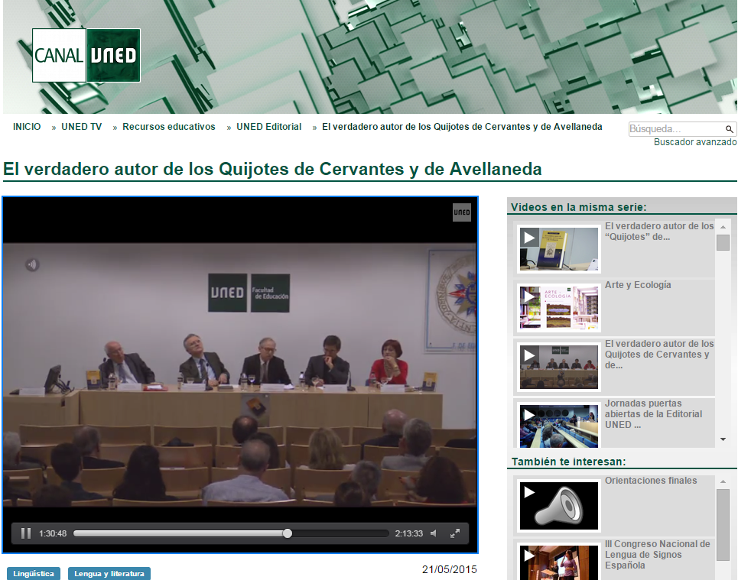Play the "Quijotes" book cover thumbnail
This screenshot has width=738, height=580.
click(559, 249)
